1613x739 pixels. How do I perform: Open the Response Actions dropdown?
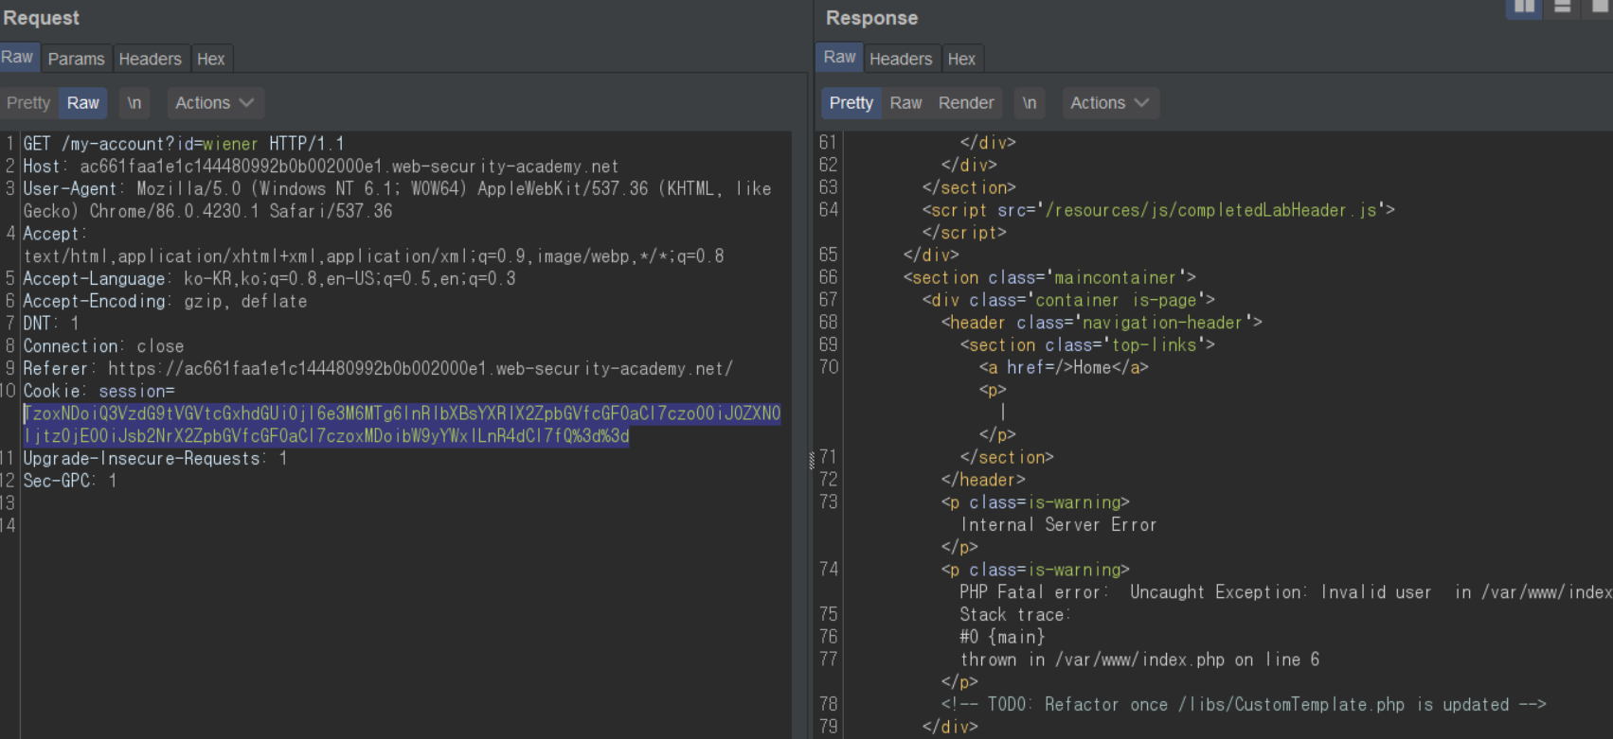point(1109,103)
